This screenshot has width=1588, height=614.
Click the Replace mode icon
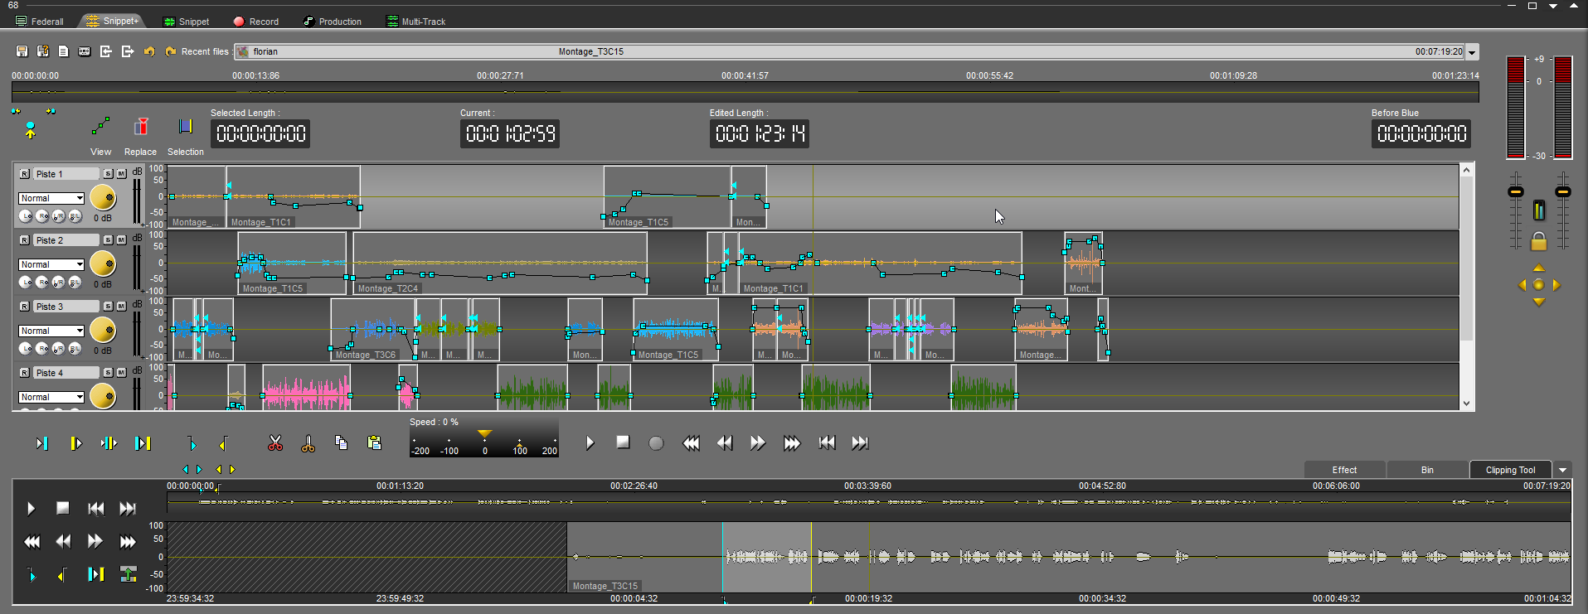[141, 127]
